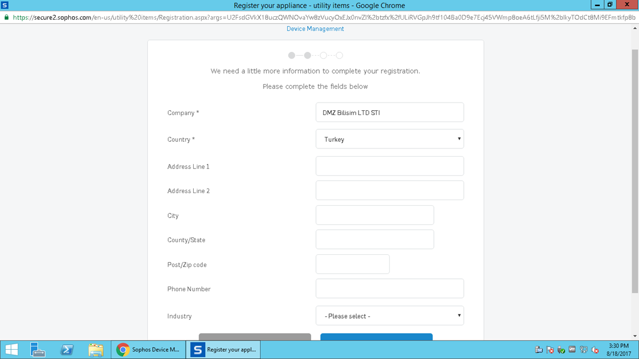
Task: Click the muted speaker volume tray icon
Action: [x=595, y=350]
